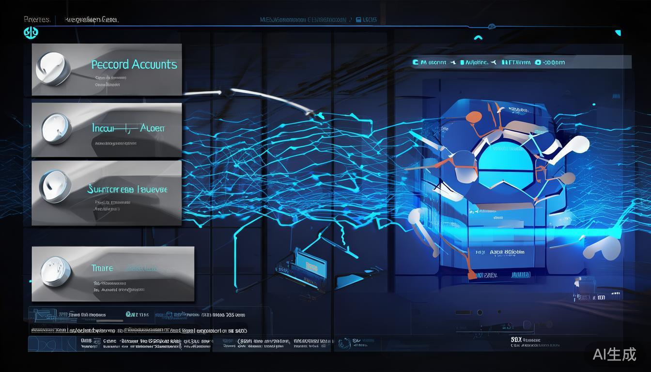Screen dimensions: 651x372
Task: Toggle the round -000m indicator in status strip
Action: tap(538, 62)
